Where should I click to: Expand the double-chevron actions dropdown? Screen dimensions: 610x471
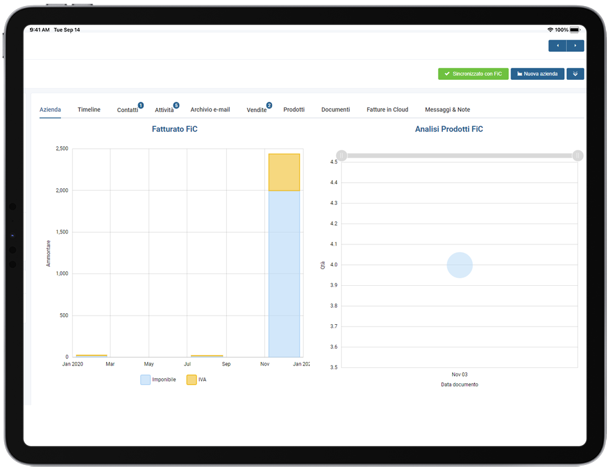point(575,74)
